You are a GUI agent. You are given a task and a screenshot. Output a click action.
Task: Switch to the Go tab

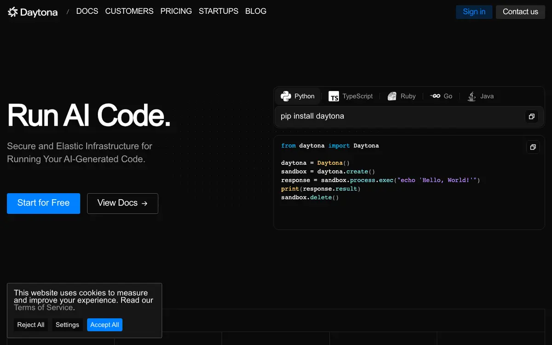pyautogui.click(x=441, y=96)
